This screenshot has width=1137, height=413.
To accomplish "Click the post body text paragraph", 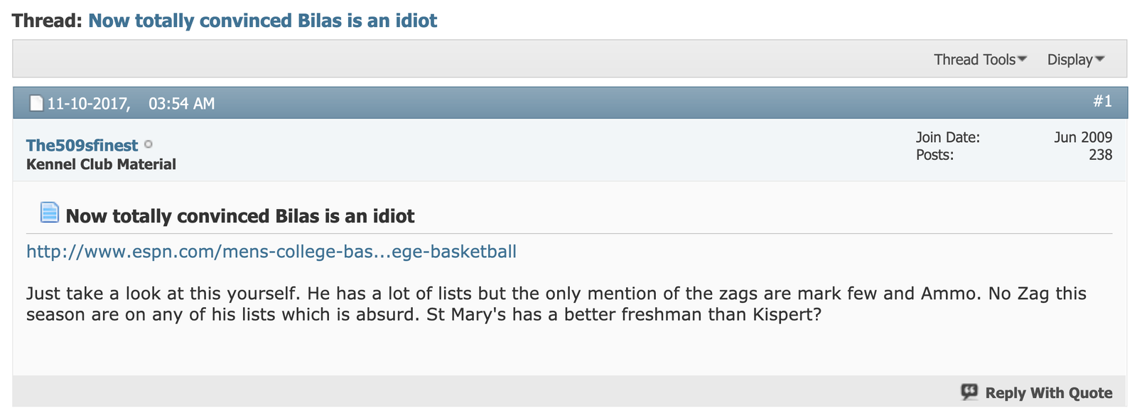I will [556, 304].
